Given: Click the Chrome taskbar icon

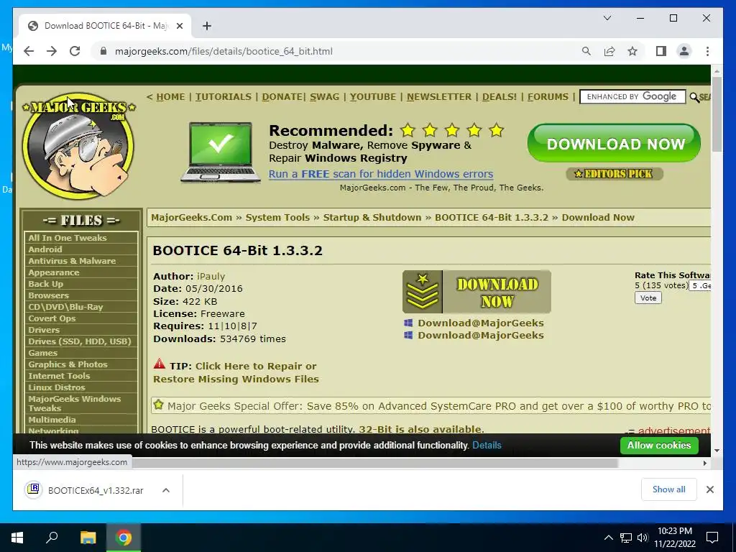Looking at the screenshot, I should click(124, 538).
